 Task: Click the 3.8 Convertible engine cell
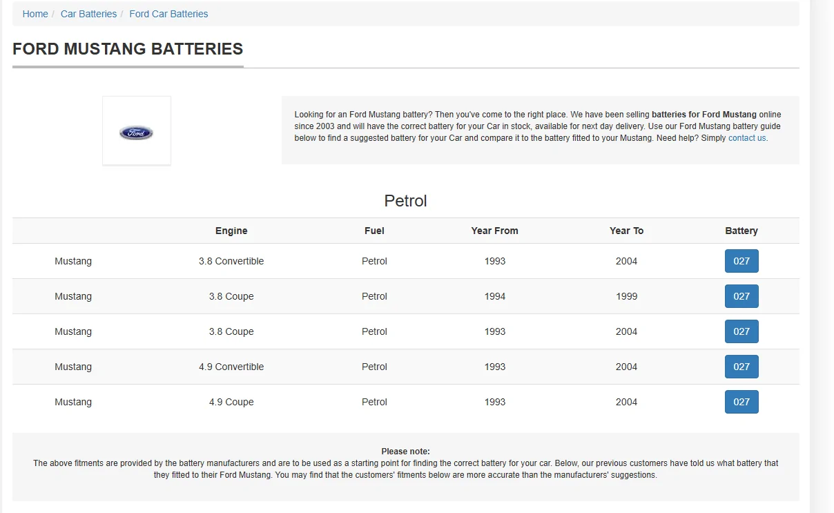click(231, 261)
